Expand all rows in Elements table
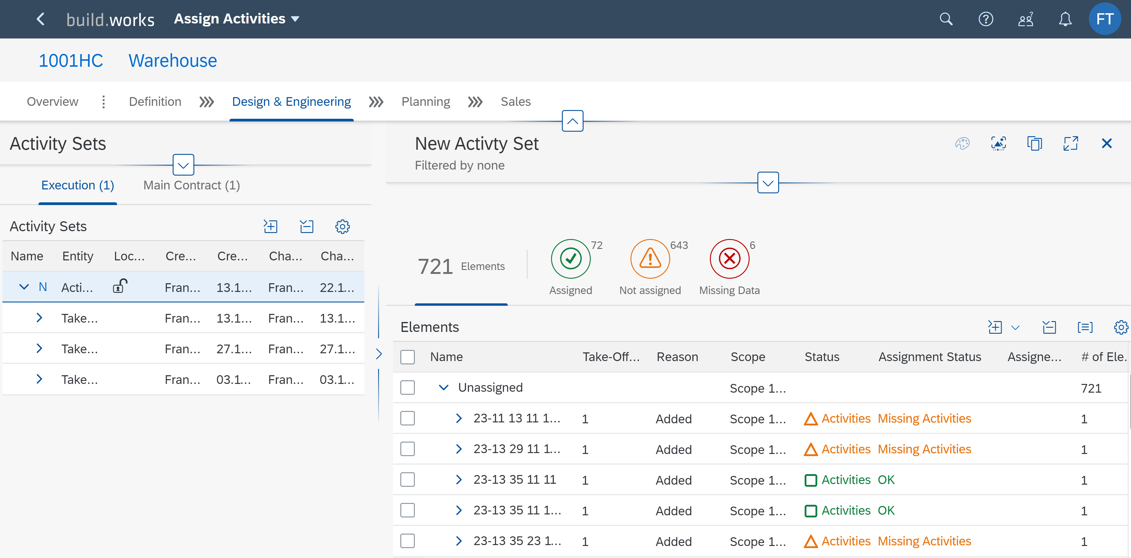Image resolution: width=1131 pixels, height=558 pixels. [x=995, y=327]
